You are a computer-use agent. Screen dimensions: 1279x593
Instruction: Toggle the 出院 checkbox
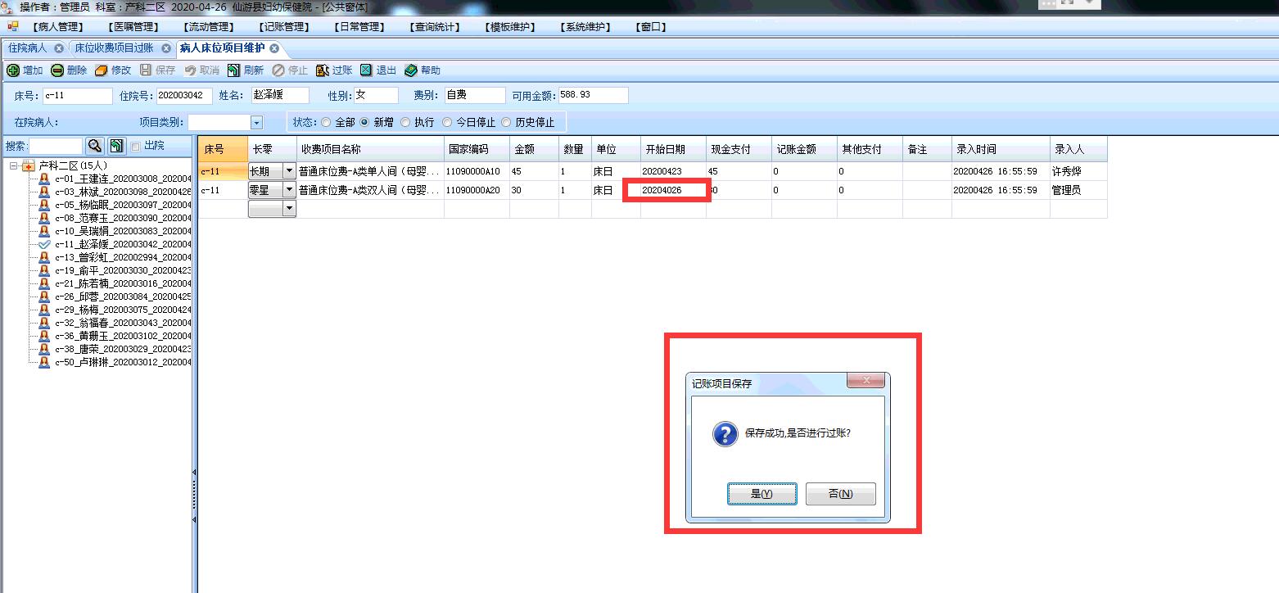[135, 146]
